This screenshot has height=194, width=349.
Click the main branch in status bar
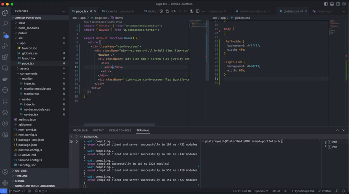coord(14,191)
